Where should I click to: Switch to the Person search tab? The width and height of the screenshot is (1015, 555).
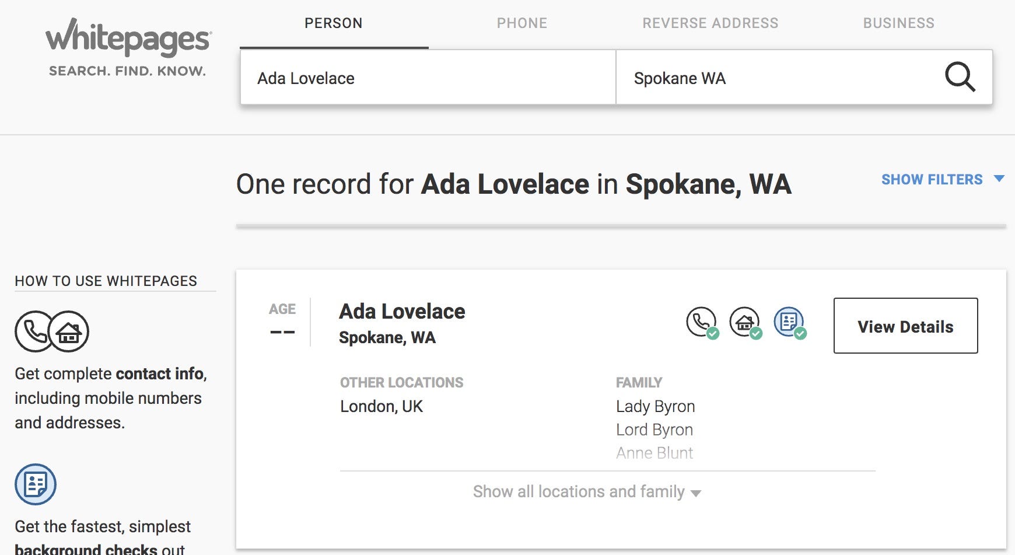click(334, 23)
